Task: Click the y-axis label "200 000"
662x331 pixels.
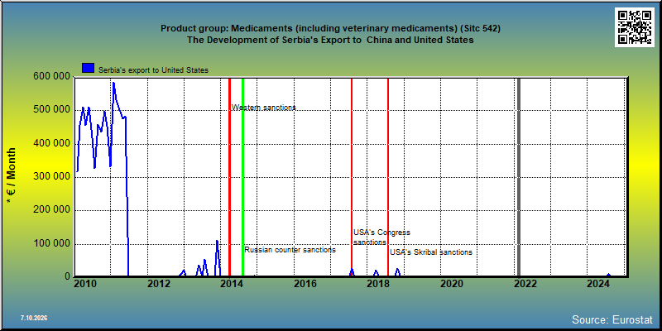Action: coord(51,210)
